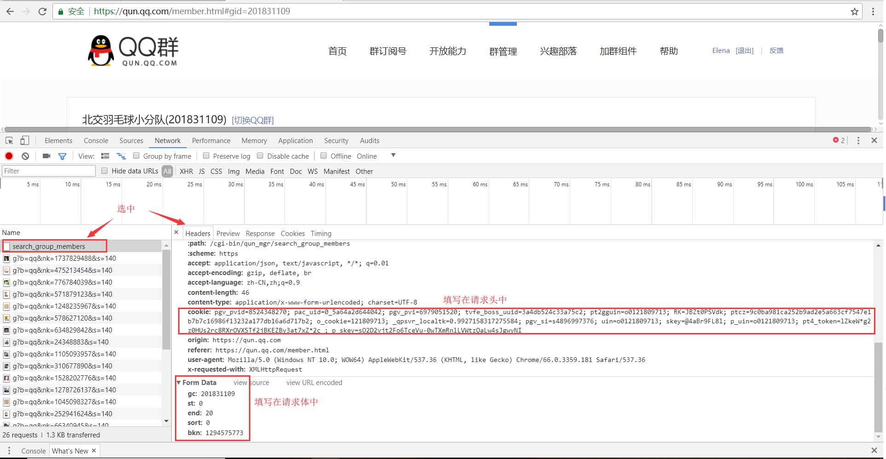Click 反馈 feedback link
This screenshot has width=886, height=459.
[x=776, y=51]
